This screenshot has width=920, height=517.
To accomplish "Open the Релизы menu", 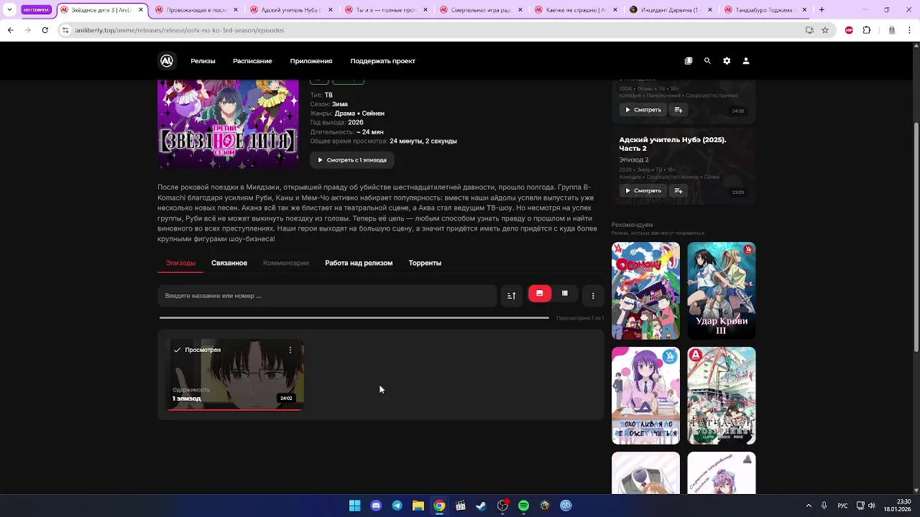I will (203, 61).
